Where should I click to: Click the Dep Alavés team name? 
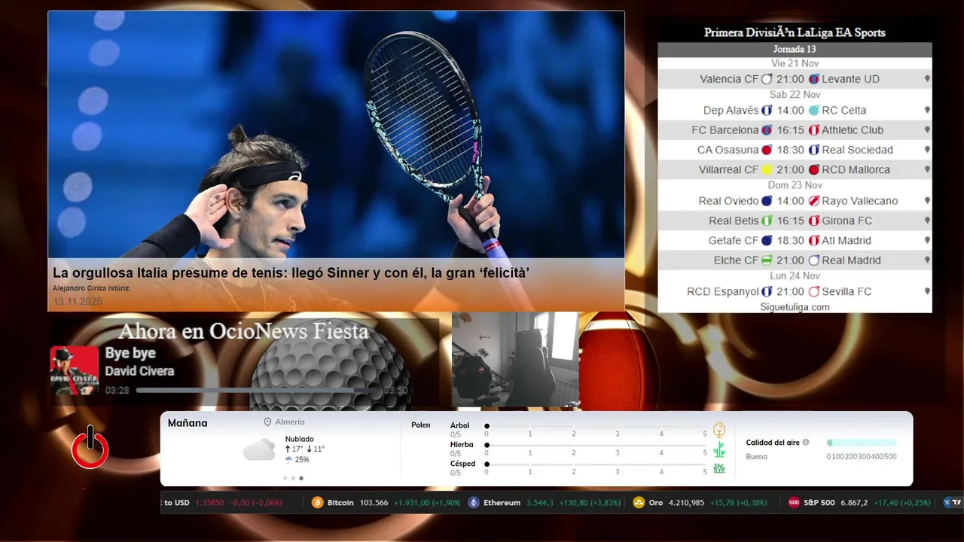731,111
